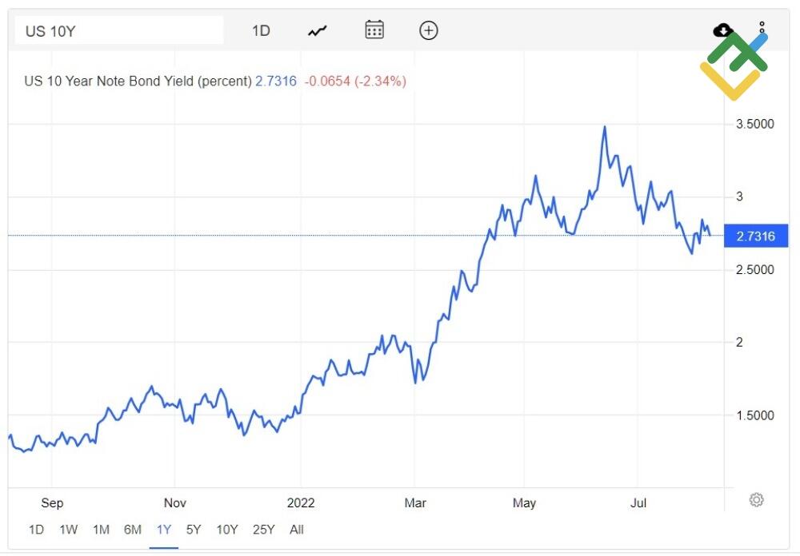
Task: Click the dotted current price level line
Action: point(320,236)
